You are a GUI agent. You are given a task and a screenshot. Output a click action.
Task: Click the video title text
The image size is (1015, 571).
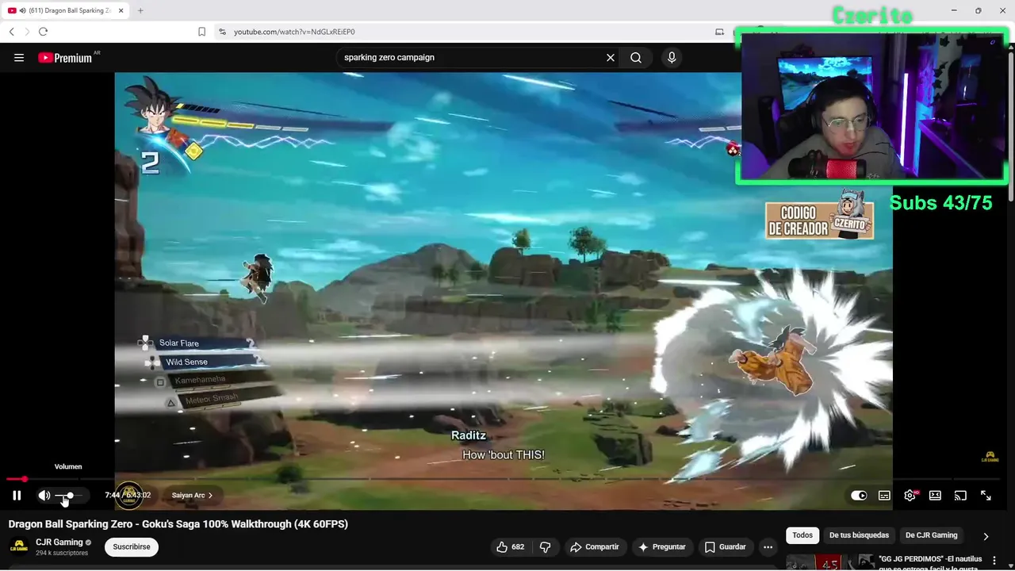click(178, 524)
